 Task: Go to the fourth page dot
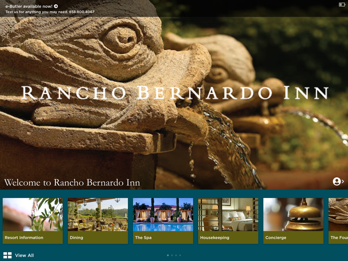180,255
